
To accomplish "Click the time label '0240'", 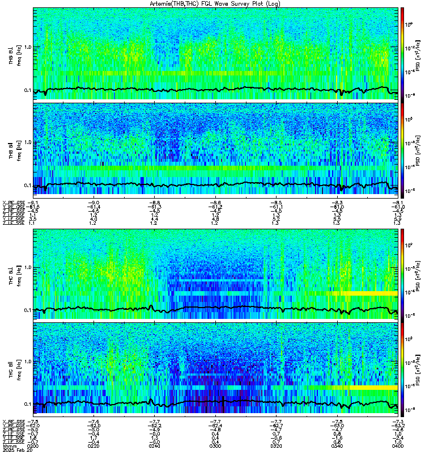I will [154, 446].
